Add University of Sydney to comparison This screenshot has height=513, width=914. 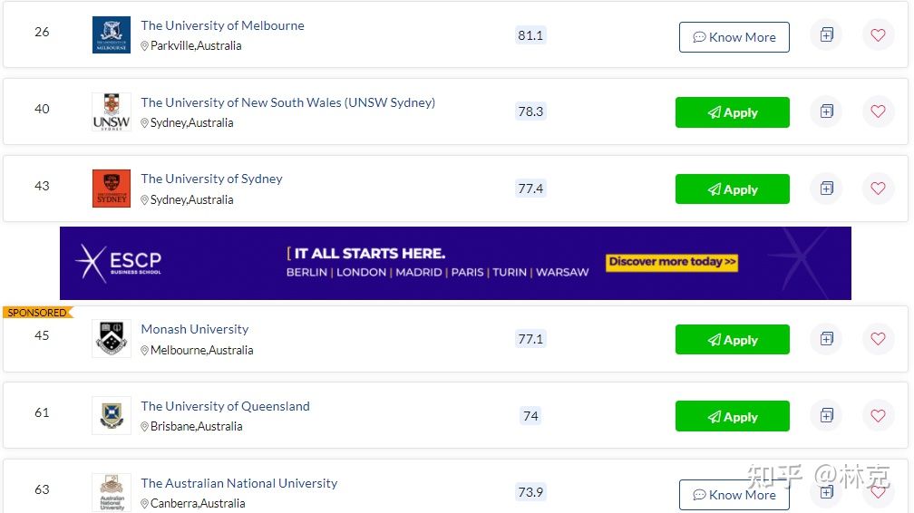tap(827, 189)
